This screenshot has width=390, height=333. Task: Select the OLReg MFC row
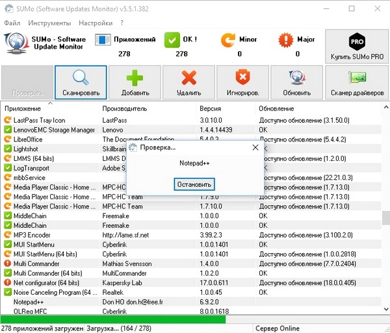pyautogui.click(x=191, y=311)
